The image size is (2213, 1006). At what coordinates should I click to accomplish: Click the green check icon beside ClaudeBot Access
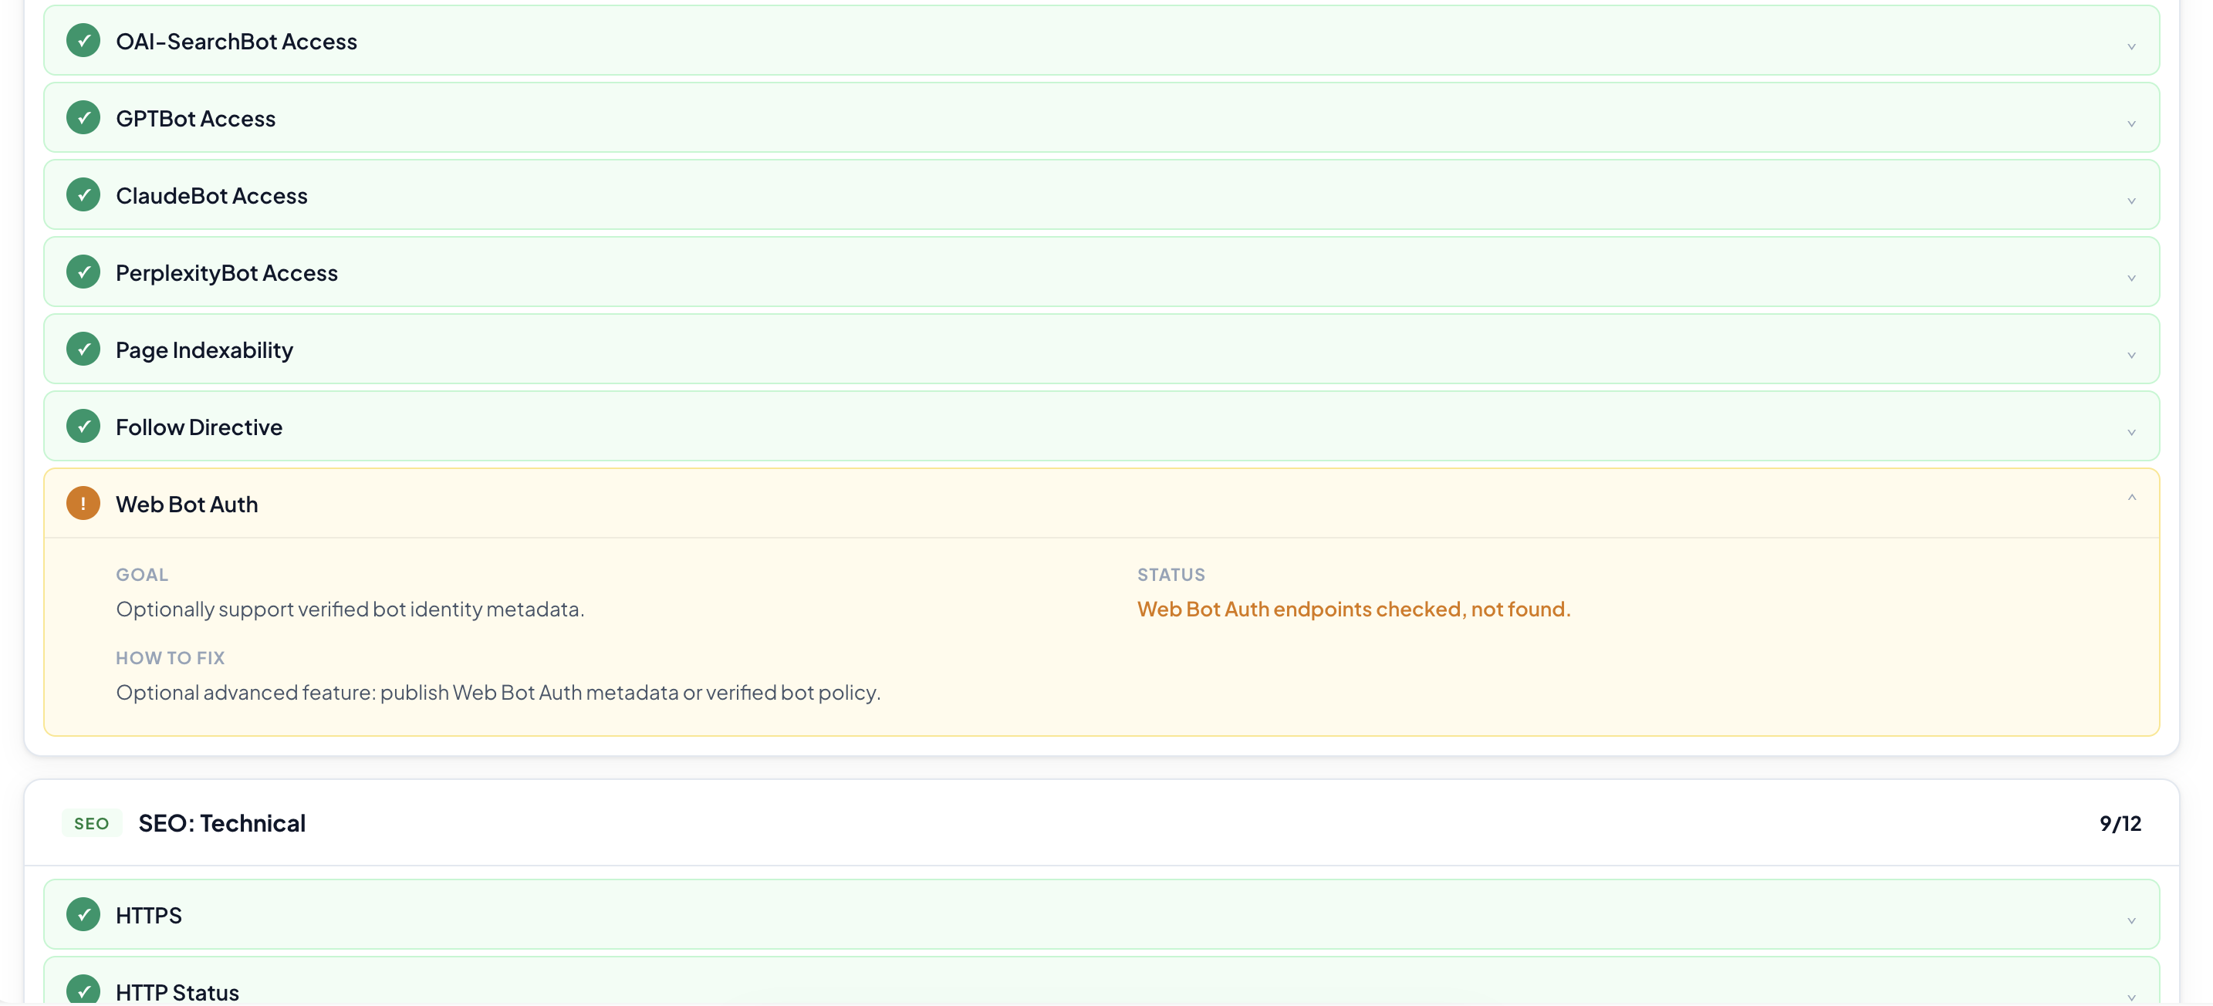click(x=83, y=195)
